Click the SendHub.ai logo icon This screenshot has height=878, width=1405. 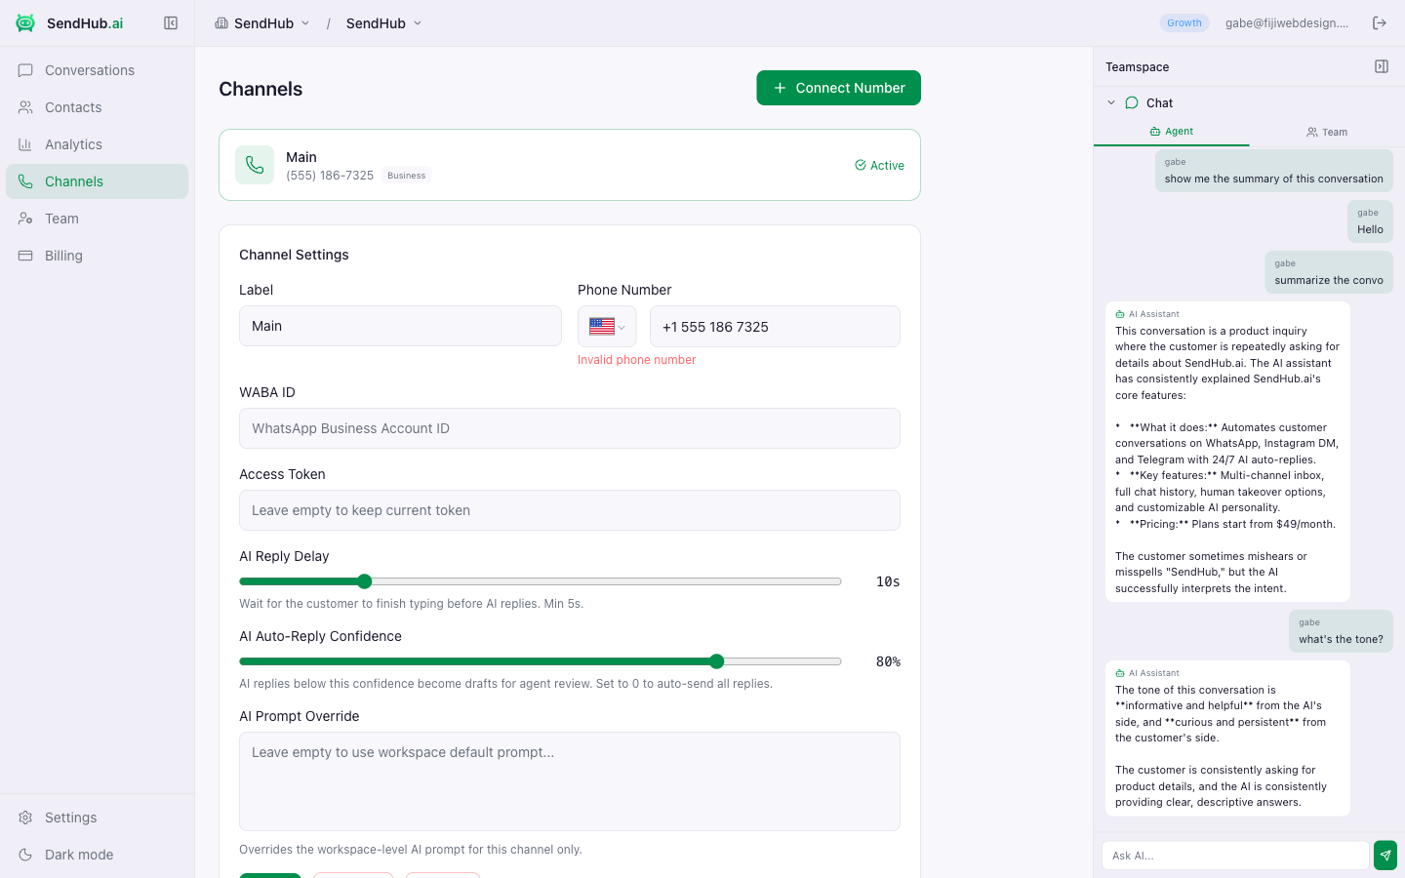click(x=25, y=23)
